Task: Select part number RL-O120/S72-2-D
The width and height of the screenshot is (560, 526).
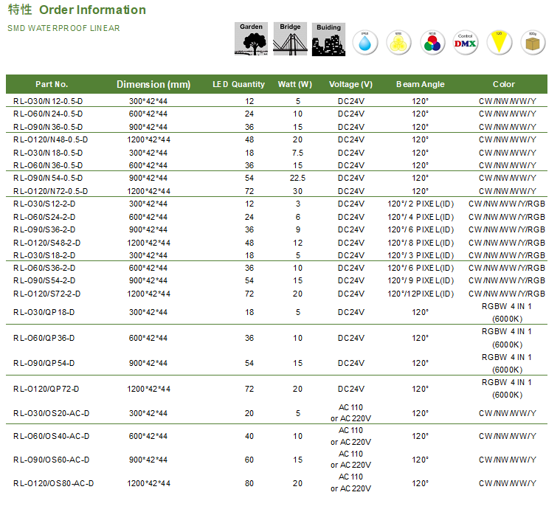Action: click(x=47, y=294)
